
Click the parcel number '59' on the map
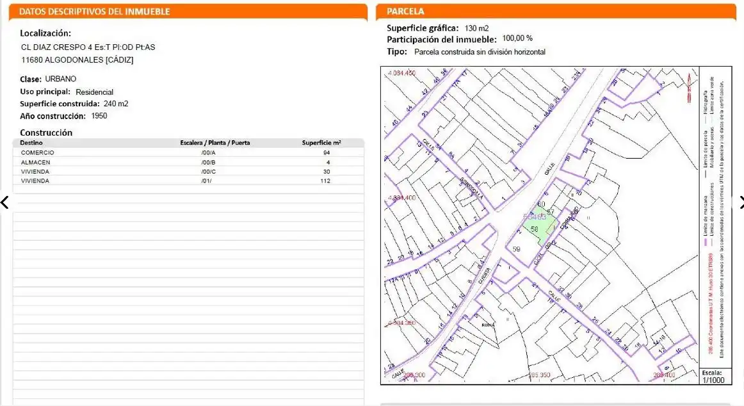point(516,249)
